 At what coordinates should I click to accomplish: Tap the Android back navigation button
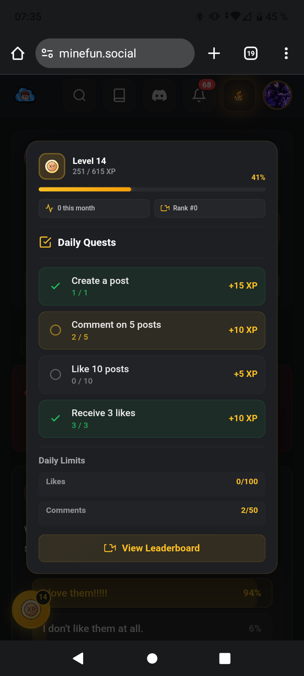[x=79, y=658]
